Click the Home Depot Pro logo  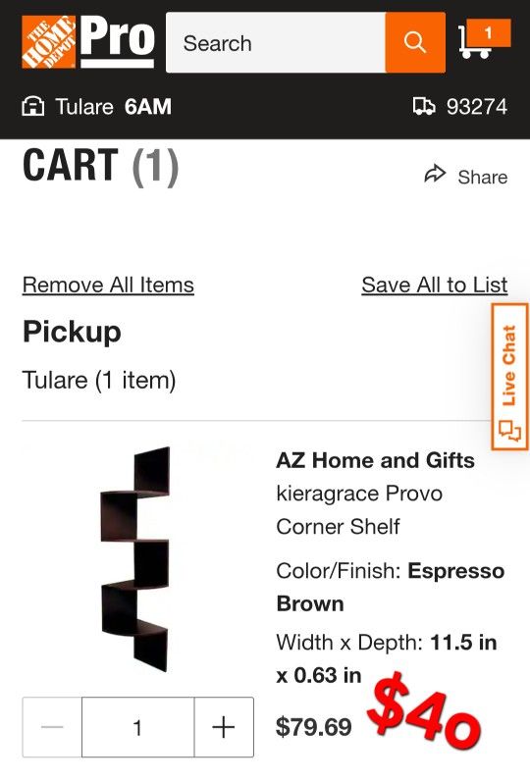tap(88, 42)
